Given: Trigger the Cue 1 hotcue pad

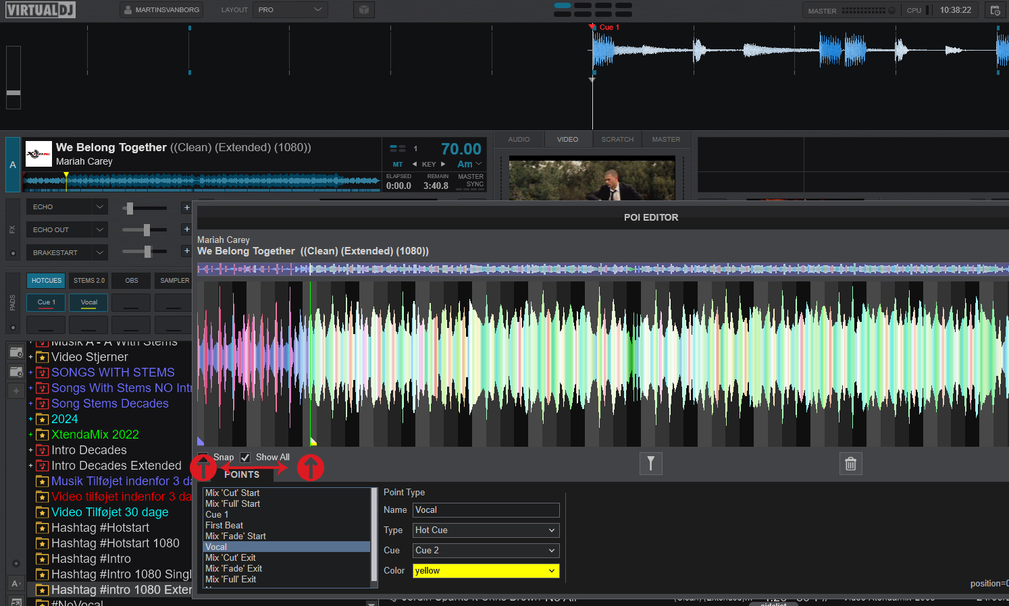Looking at the screenshot, I should coord(47,303).
